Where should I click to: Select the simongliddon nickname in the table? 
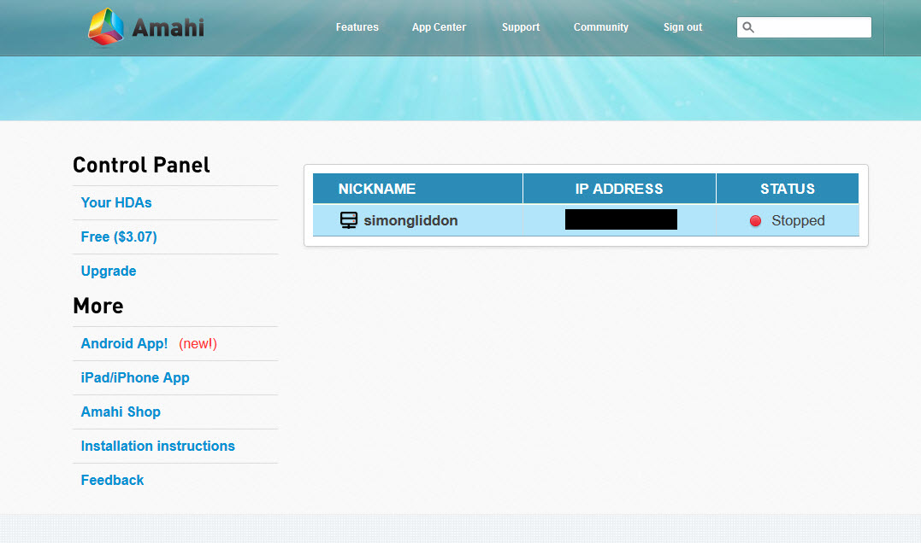[410, 220]
